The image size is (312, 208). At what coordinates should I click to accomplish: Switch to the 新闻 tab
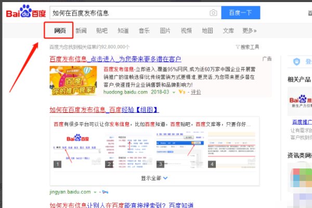point(81,31)
